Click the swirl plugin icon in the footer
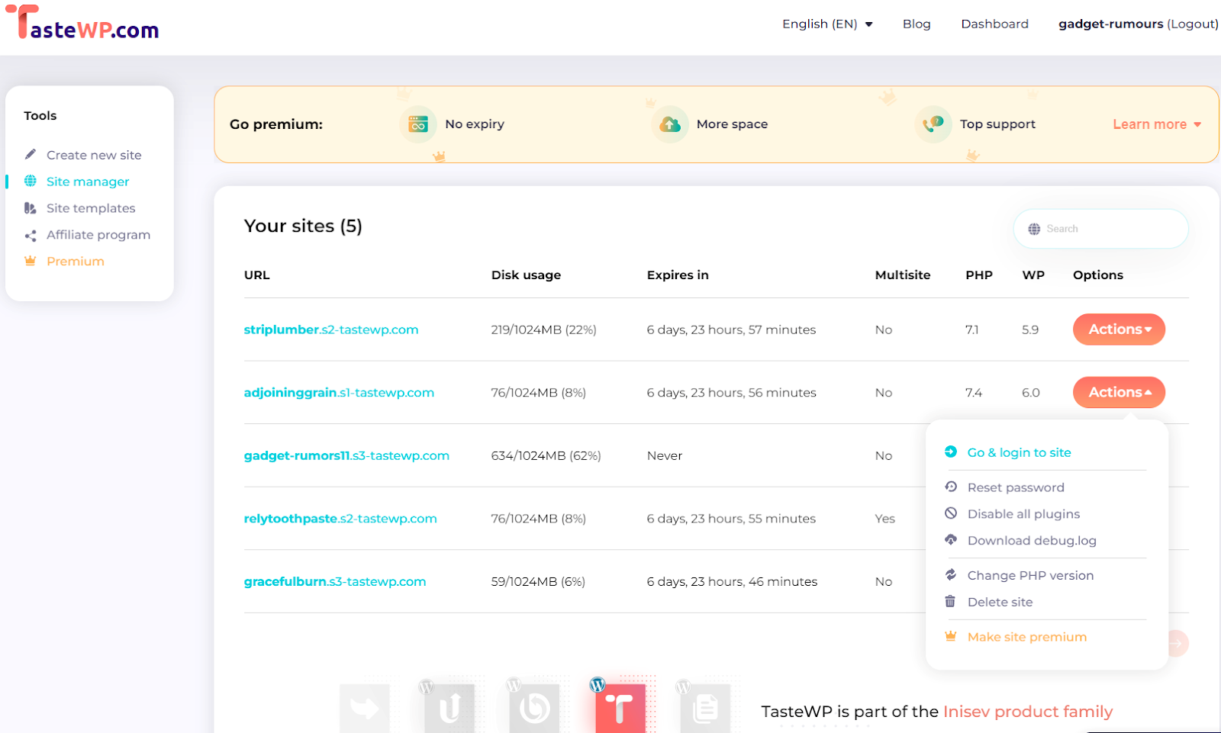 [534, 708]
